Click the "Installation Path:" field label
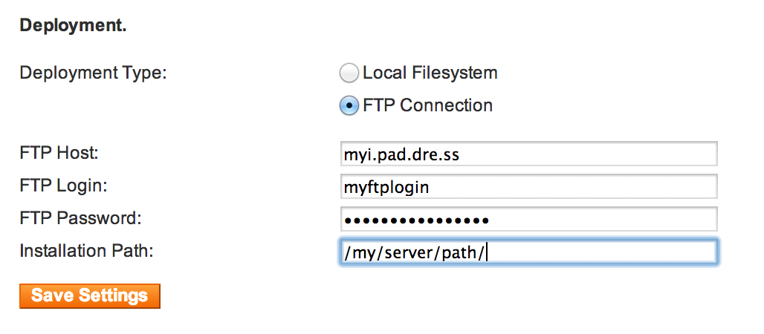 pos(86,251)
